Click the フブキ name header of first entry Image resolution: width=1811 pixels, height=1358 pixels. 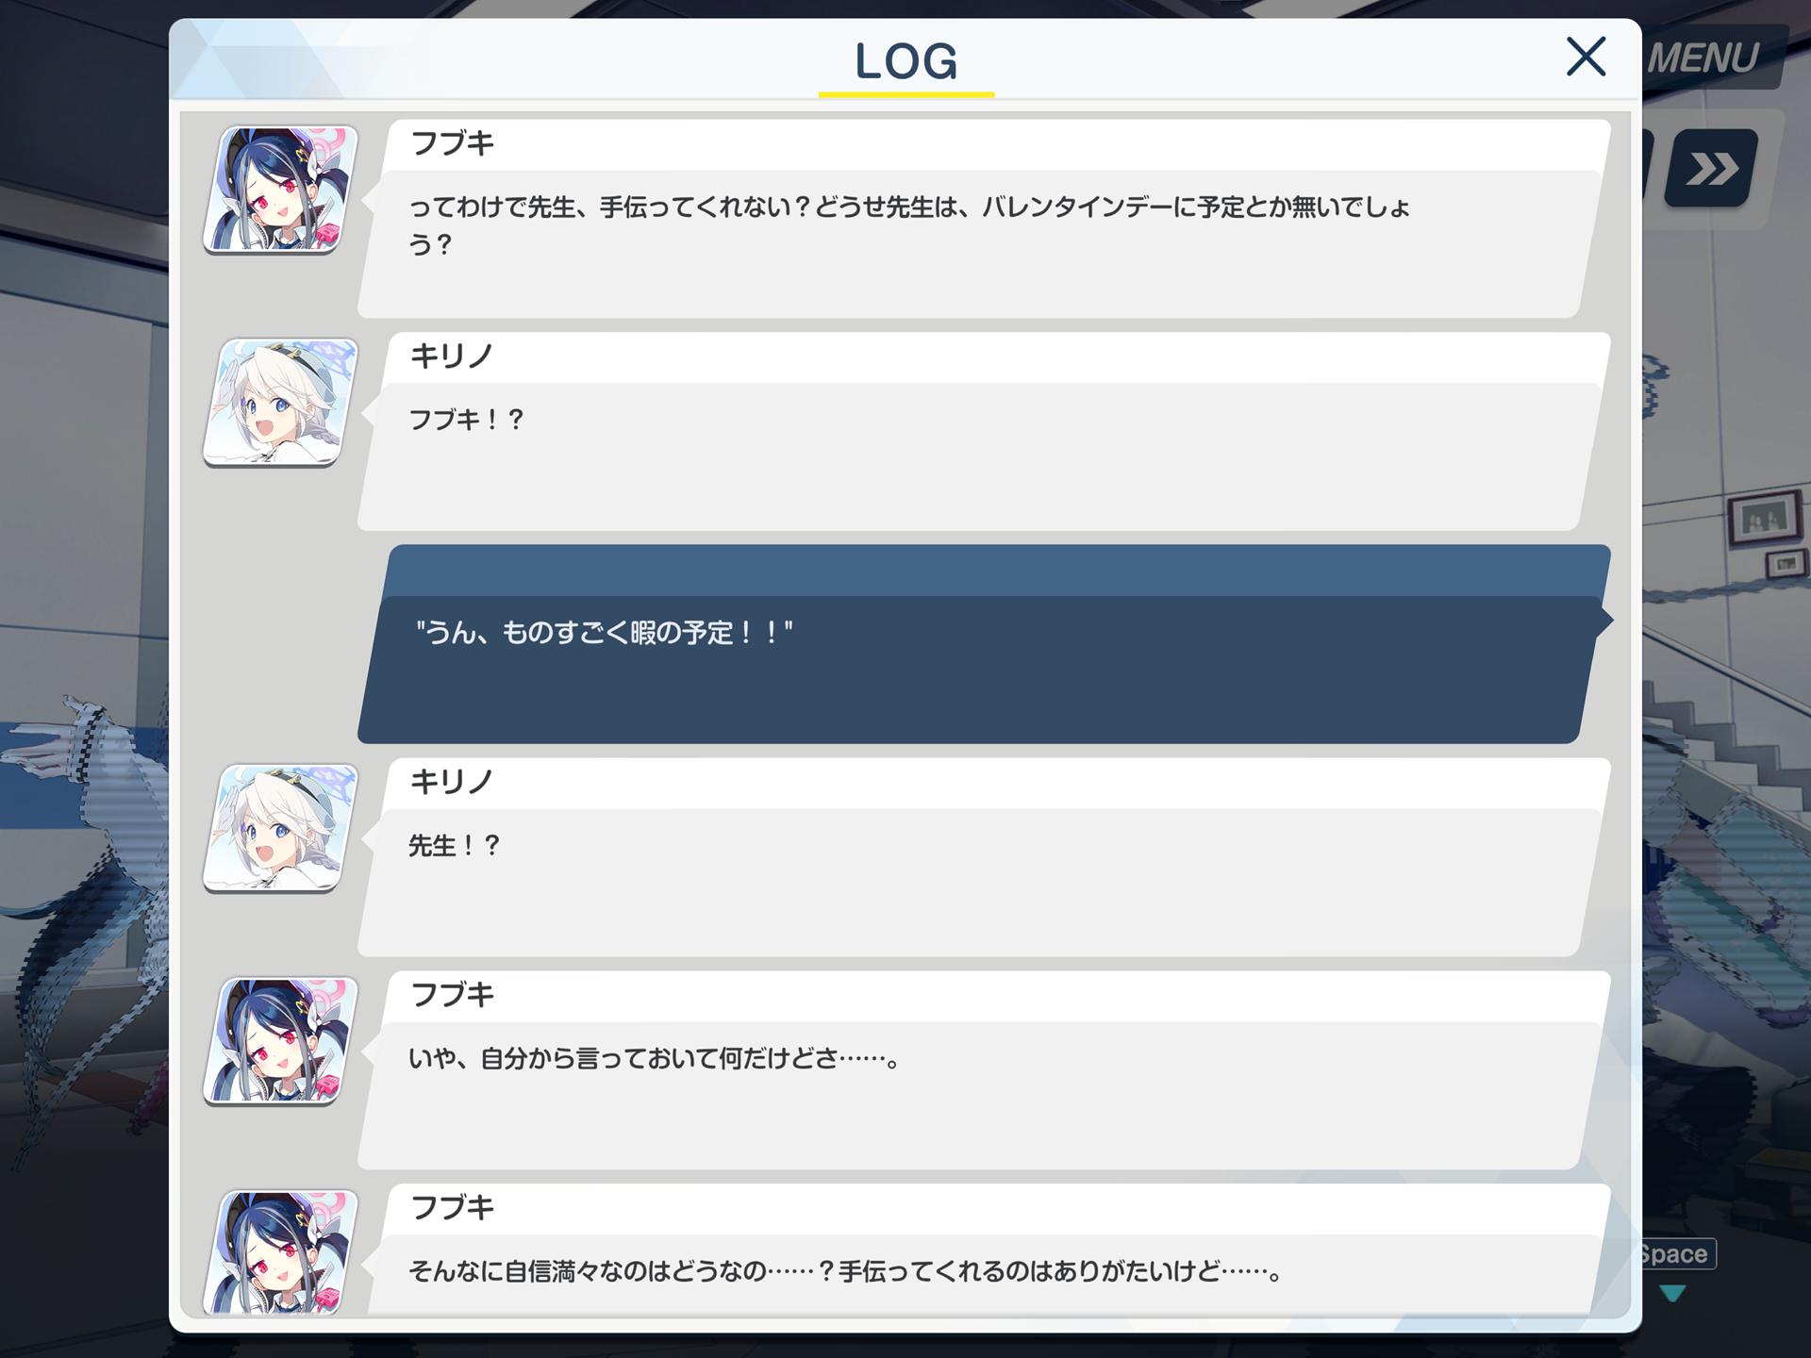point(453,143)
